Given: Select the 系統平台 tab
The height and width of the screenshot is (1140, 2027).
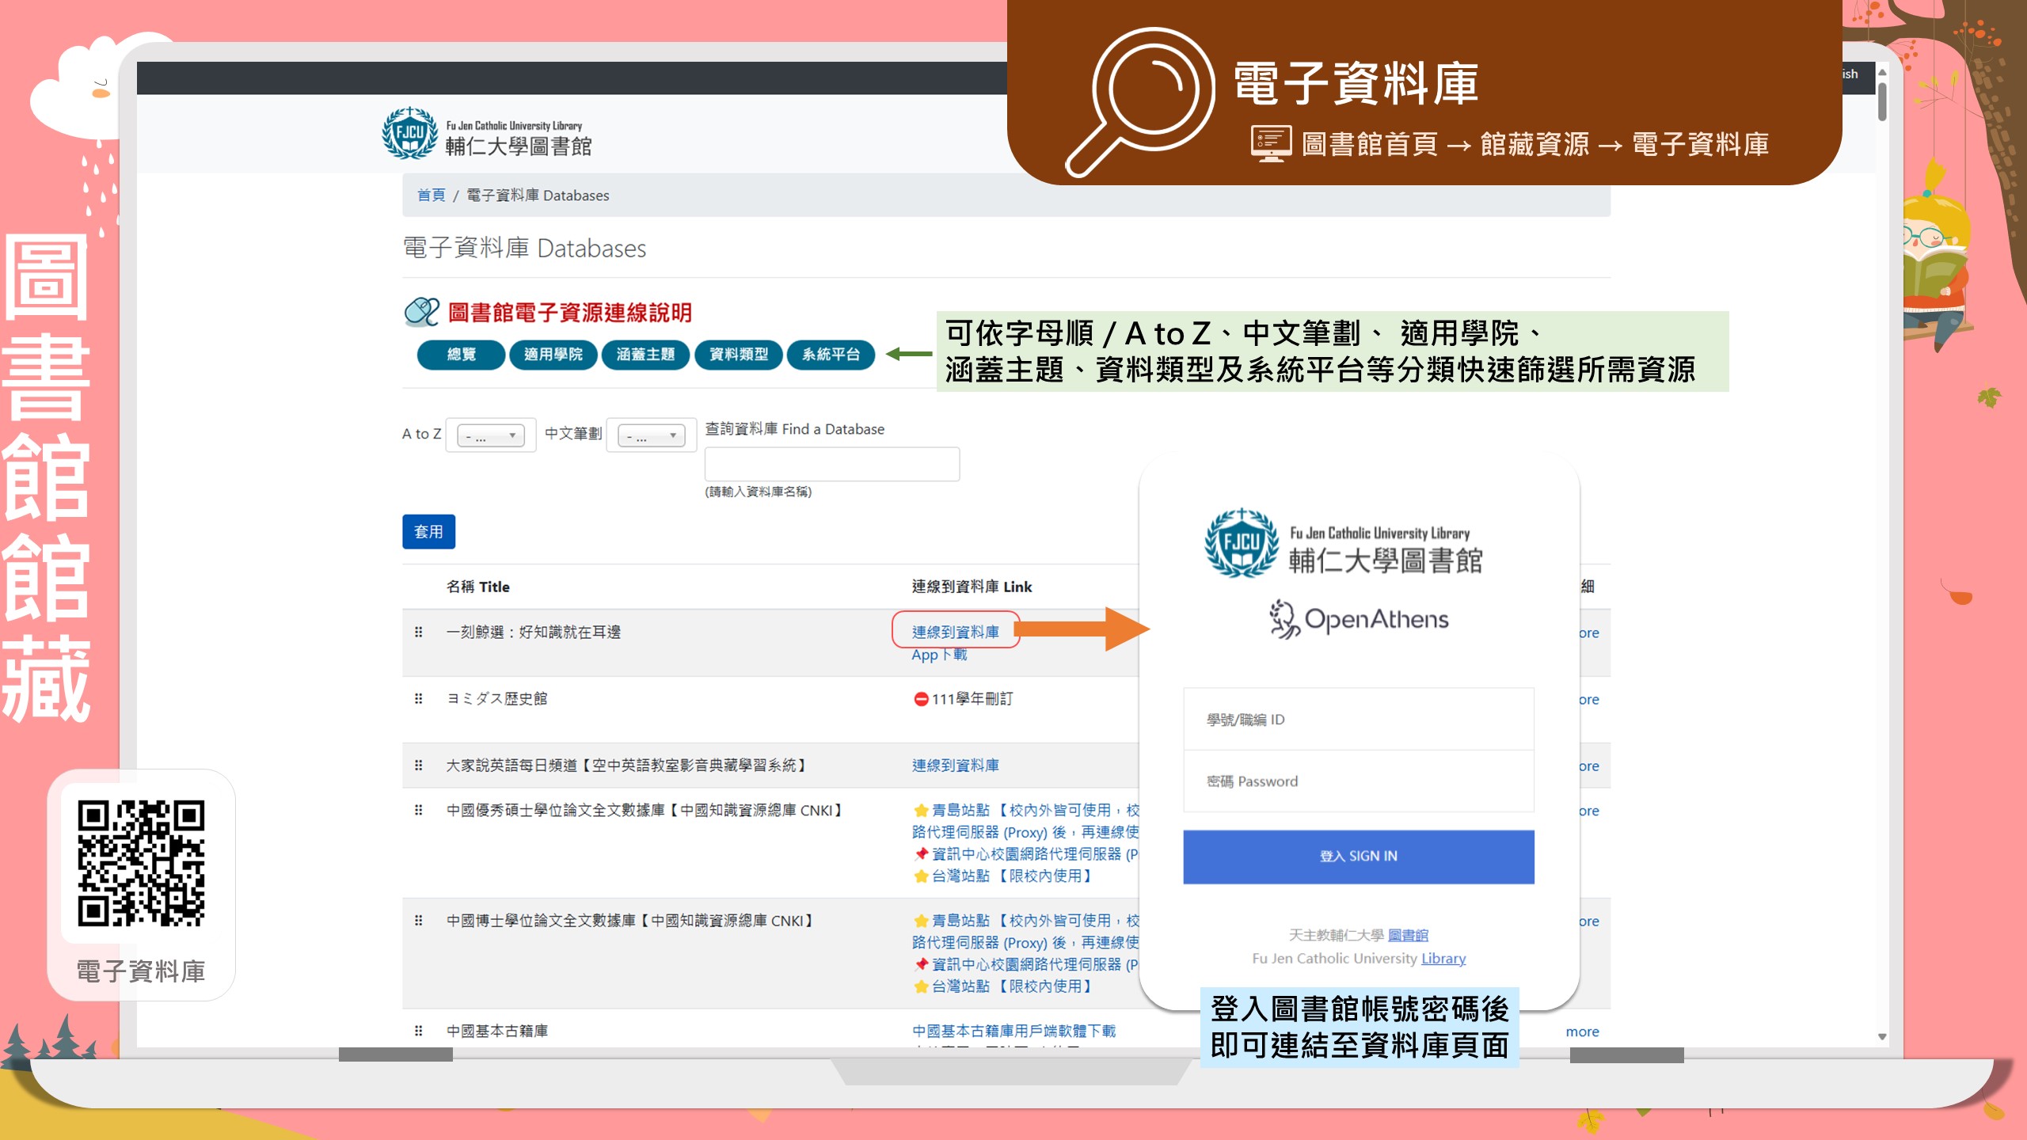Looking at the screenshot, I should [x=831, y=354].
